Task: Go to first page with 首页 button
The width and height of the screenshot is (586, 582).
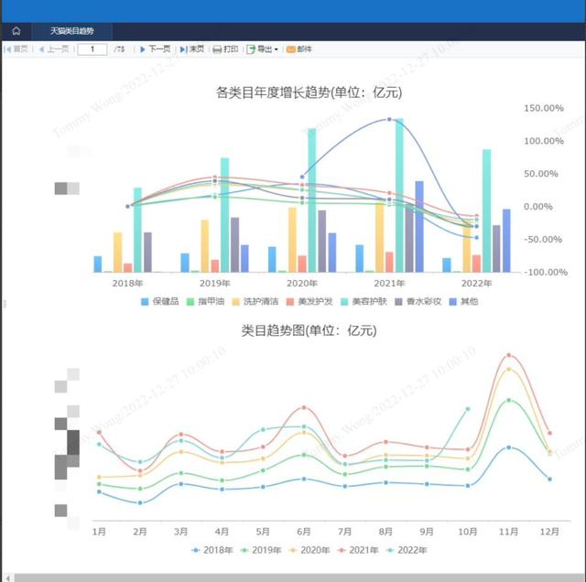Action: [16, 48]
